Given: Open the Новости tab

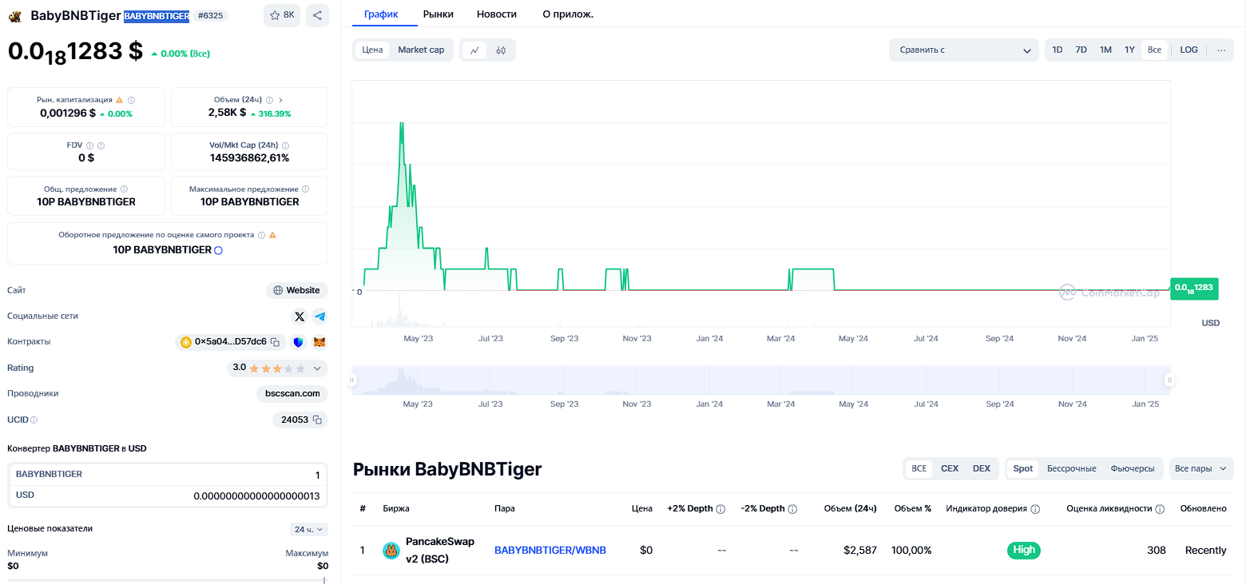Looking at the screenshot, I should coord(497,14).
